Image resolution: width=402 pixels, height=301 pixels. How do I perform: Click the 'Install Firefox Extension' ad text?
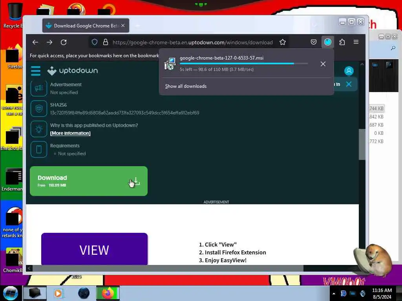click(236, 252)
